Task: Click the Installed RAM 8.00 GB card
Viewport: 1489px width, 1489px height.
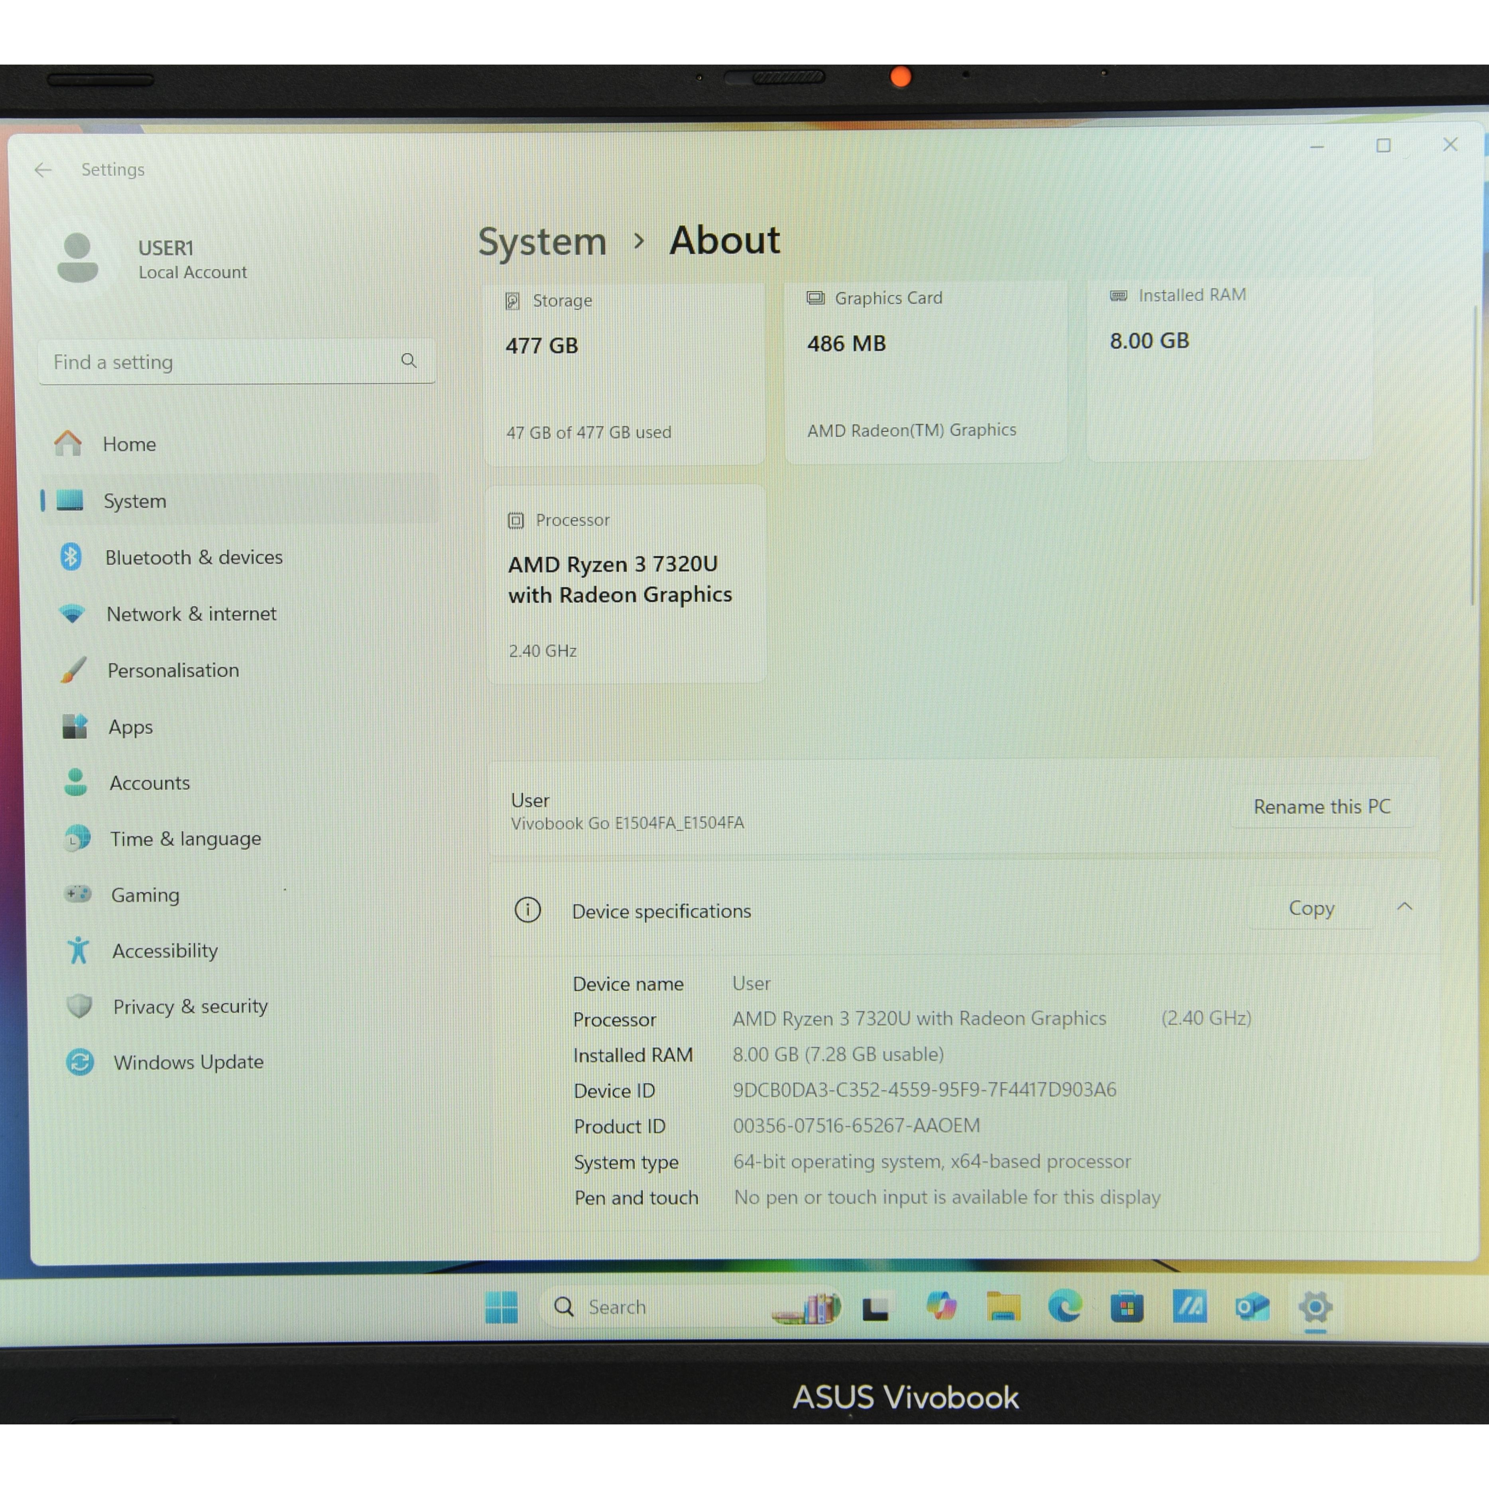Action: coord(1229,368)
